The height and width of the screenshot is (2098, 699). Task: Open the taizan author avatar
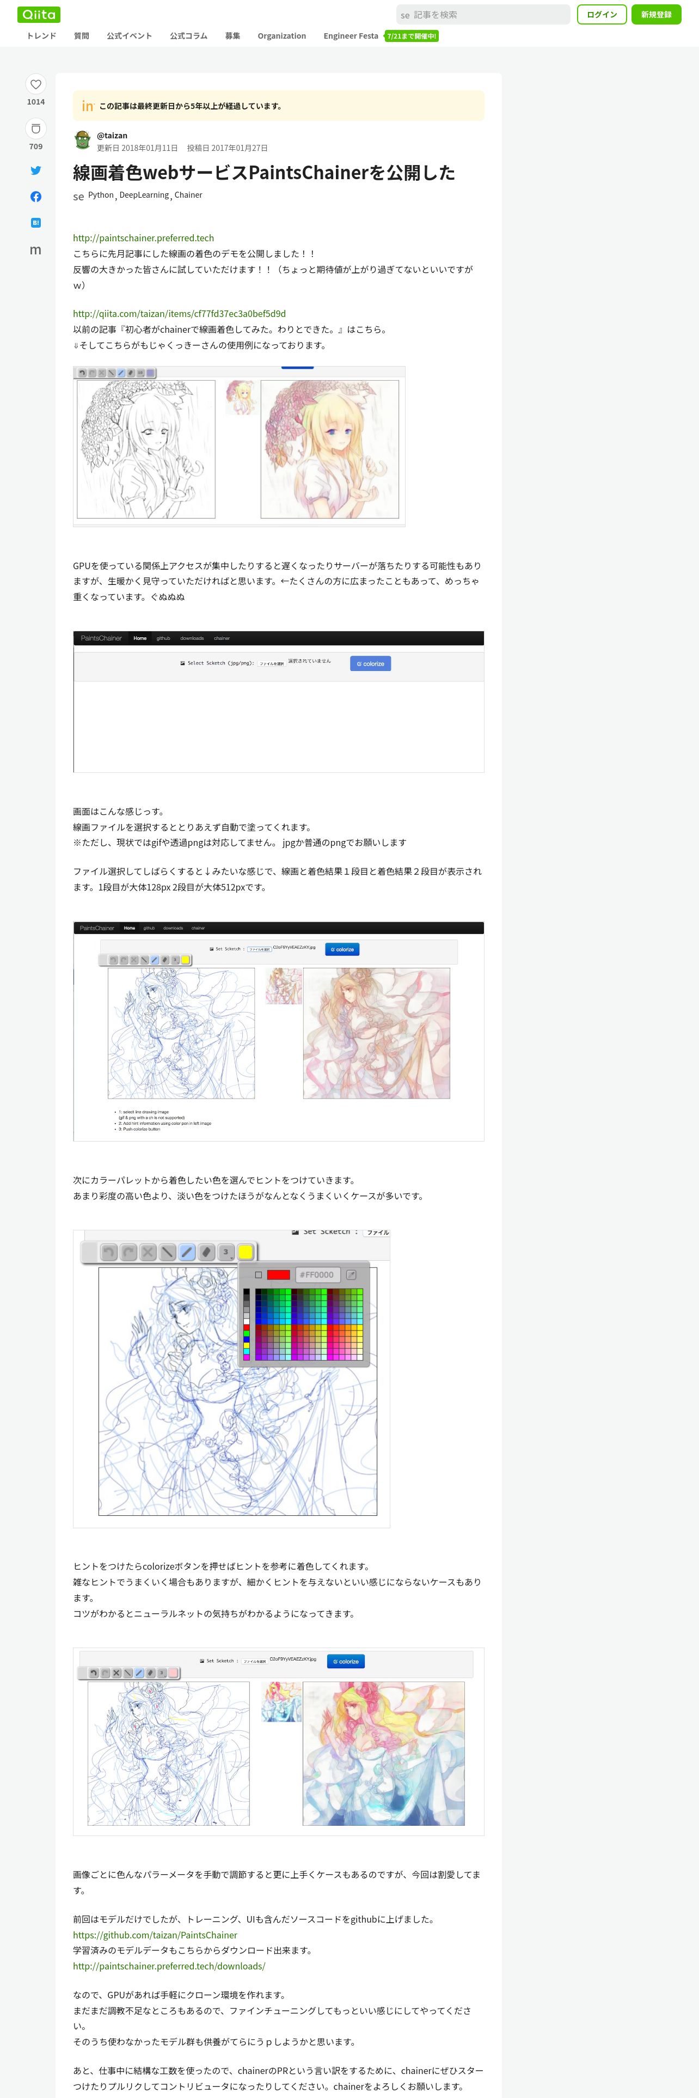point(82,140)
